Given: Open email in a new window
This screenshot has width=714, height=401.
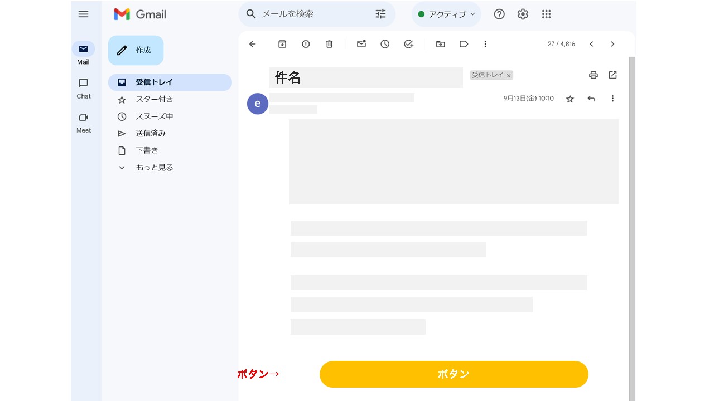Looking at the screenshot, I should pyautogui.click(x=612, y=75).
